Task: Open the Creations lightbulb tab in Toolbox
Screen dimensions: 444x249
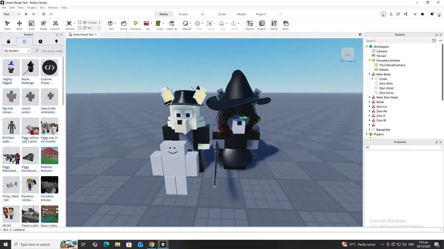Action: coord(56,41)
